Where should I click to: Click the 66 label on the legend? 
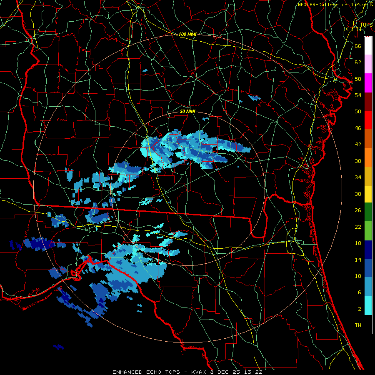coord(358,46)
